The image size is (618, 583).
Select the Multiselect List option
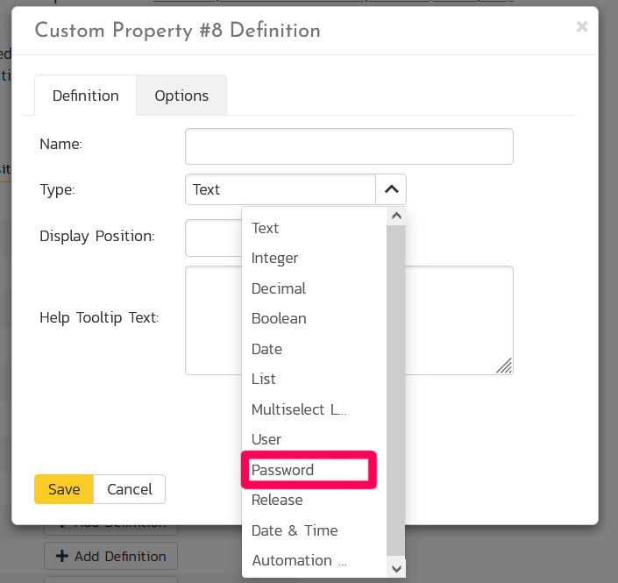[299, 409]
